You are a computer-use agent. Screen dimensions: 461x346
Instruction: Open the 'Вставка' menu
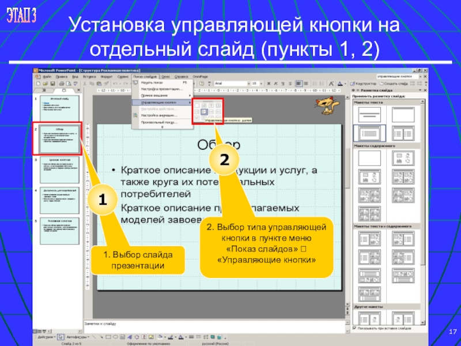[89, 76]
